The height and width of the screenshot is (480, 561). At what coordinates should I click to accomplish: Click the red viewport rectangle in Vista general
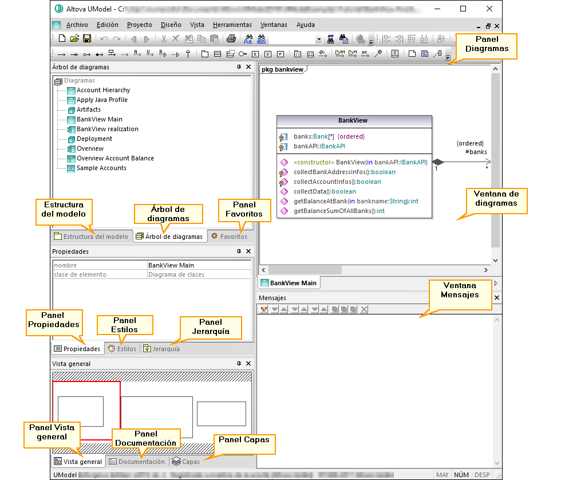coord(86,387)
